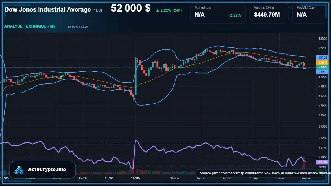This screenshot has height=186, width=331.
Task: Click the 51800 price axis label
Action: pos(322,87)
